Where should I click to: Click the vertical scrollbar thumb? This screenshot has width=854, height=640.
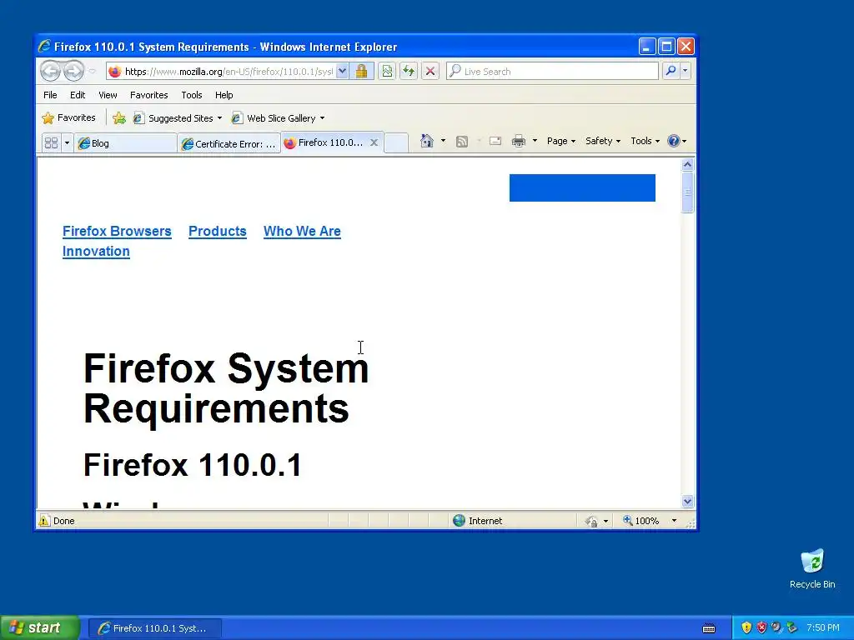pos(687,192)
